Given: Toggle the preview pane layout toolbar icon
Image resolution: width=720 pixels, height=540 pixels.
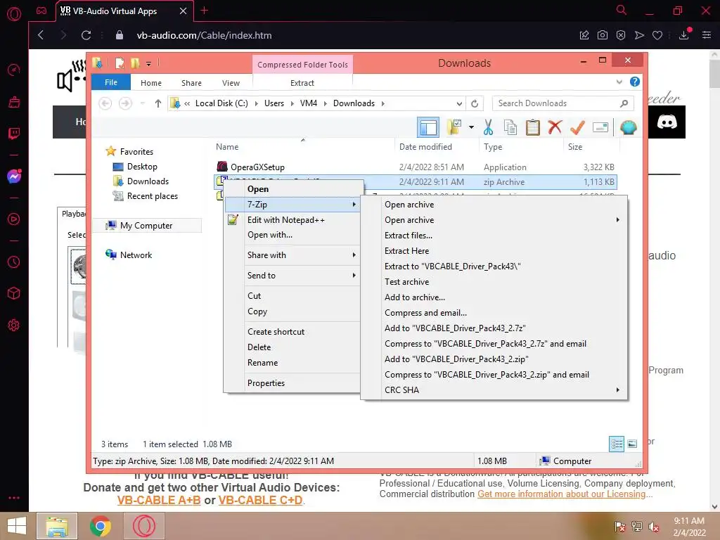Looking at the screenshot, I should point(428,127).
